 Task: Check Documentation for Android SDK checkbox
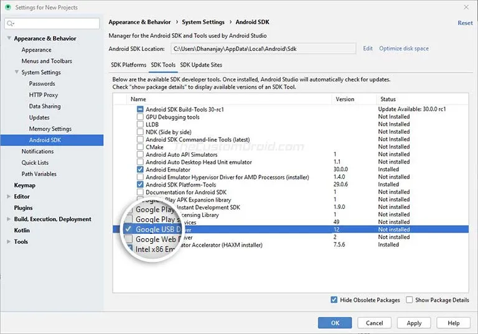140,192
